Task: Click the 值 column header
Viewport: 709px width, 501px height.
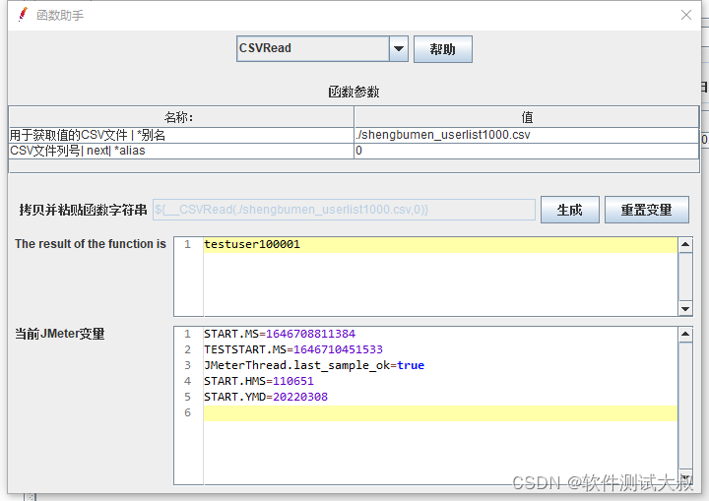Action: [526, 117]
